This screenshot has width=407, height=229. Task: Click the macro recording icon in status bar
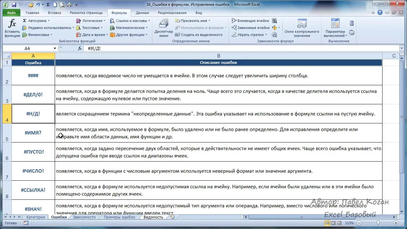tap(26, 223)
